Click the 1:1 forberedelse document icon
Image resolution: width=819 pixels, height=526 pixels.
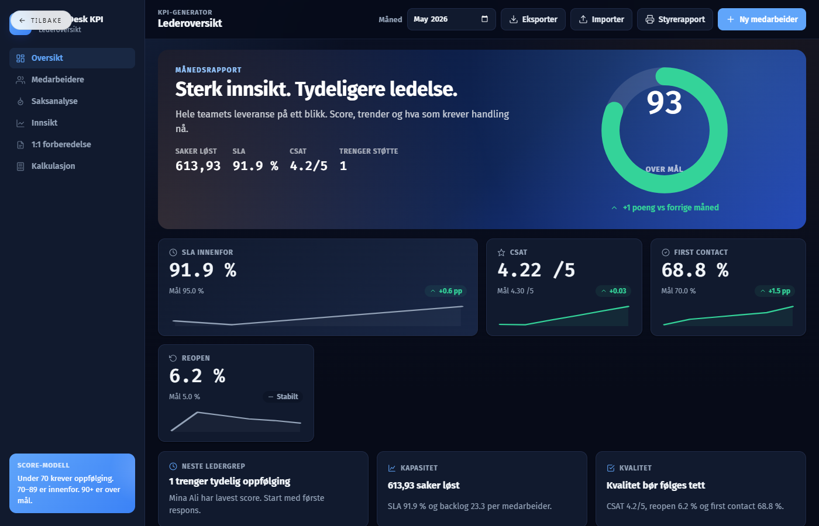pos(20,144)
